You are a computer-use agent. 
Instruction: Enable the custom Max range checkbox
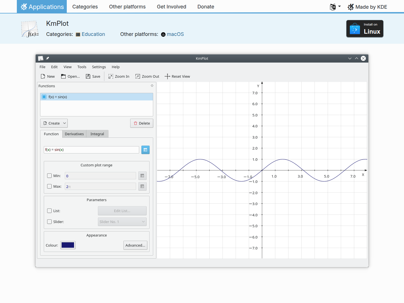click(49, 186)
